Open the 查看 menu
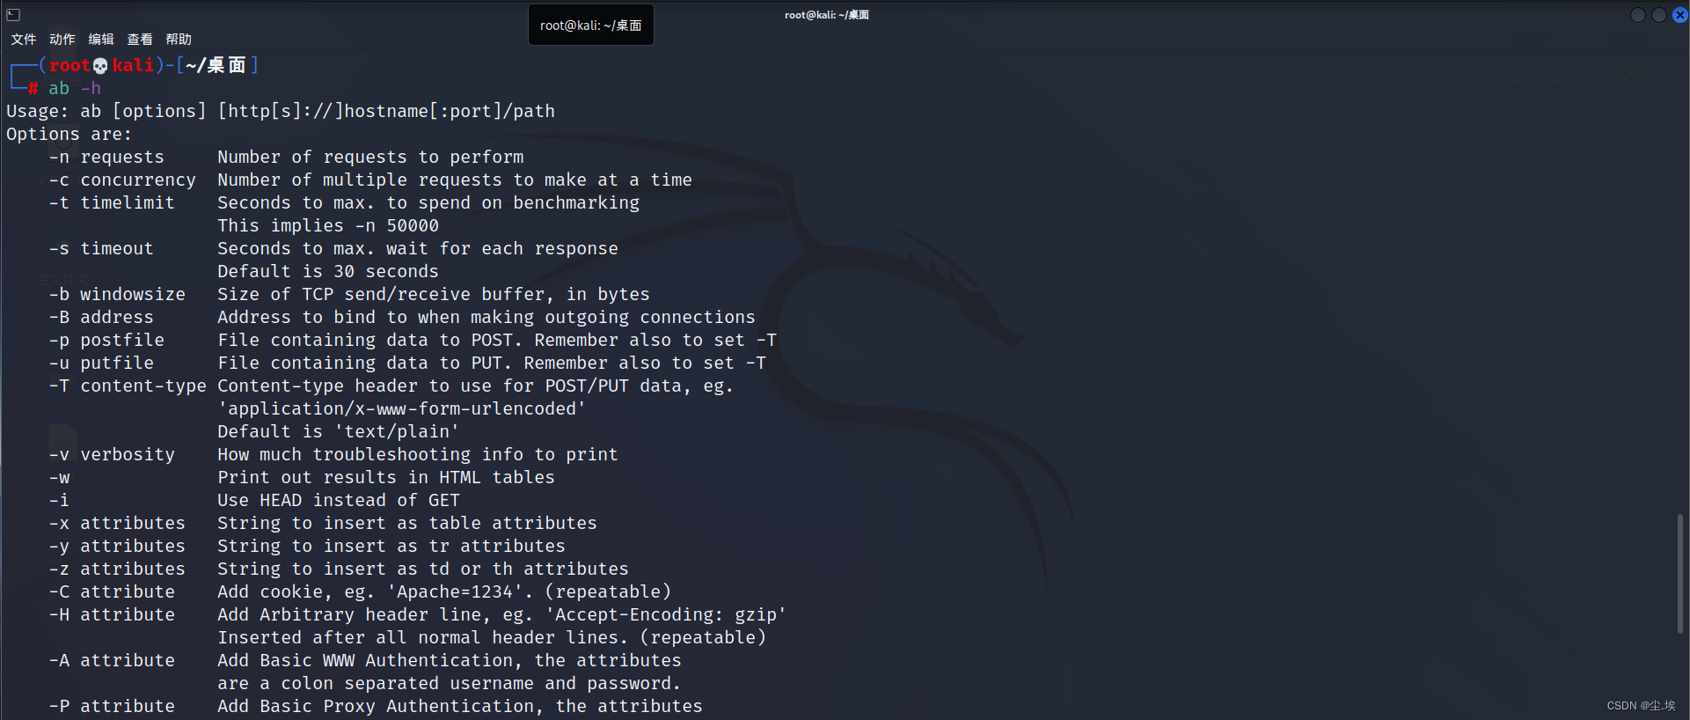The width and height of the screenshot is (1690, 720). [x=140, y=40]
